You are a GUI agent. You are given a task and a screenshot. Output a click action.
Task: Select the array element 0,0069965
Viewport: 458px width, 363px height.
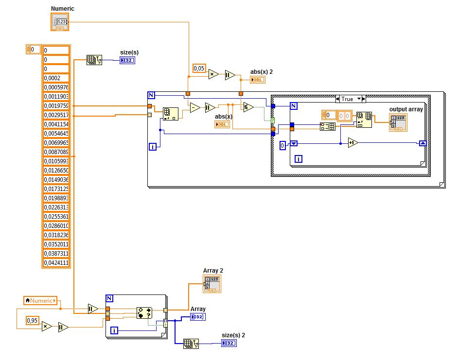click(56, 143)
